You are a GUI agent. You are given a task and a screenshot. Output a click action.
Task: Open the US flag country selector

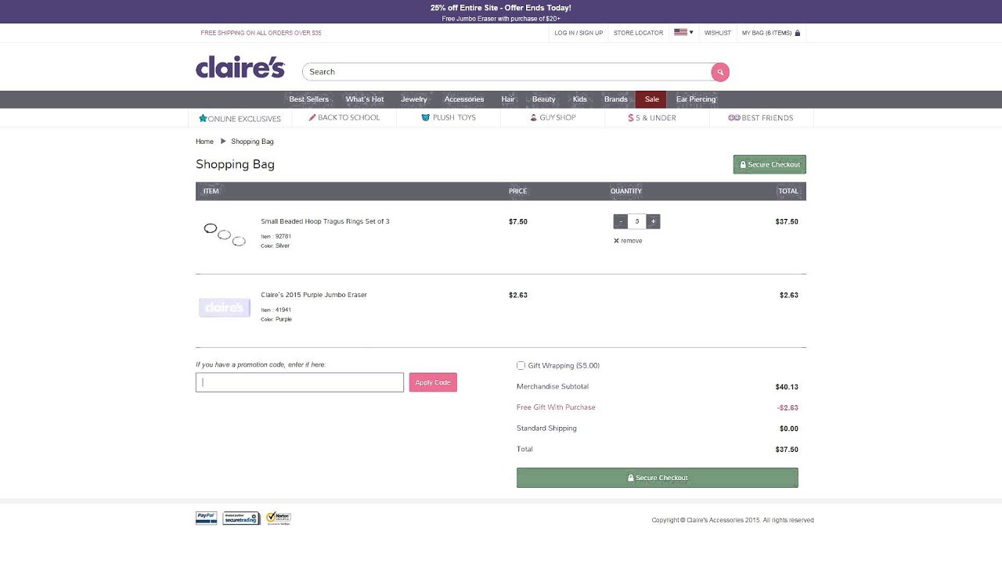(x=683, y=33)
